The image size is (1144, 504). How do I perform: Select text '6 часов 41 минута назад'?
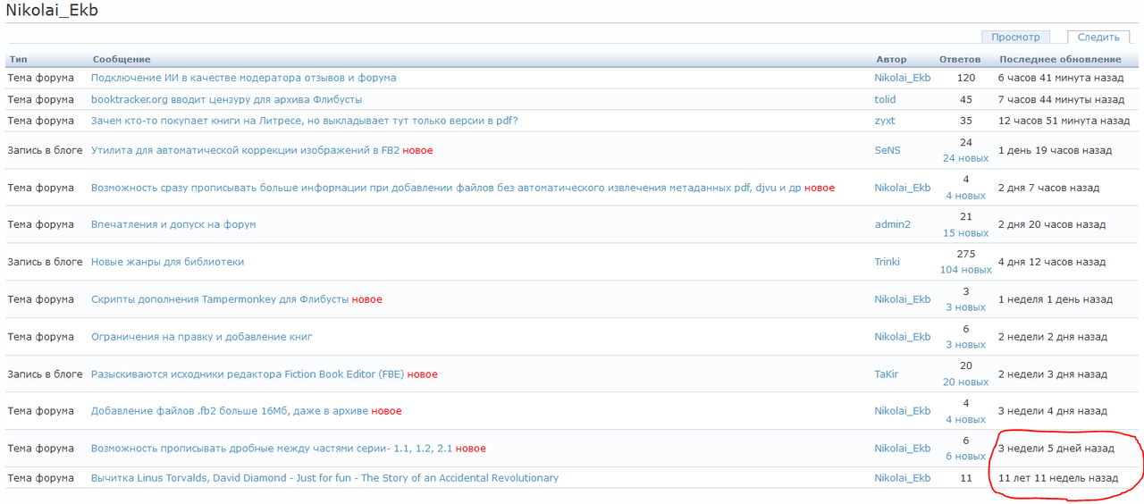coord(1061,78)
